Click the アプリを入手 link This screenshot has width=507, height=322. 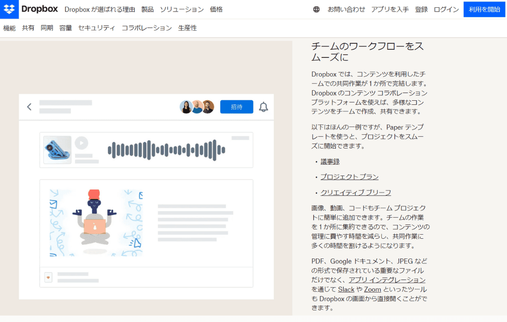click(x=390, y=9)
